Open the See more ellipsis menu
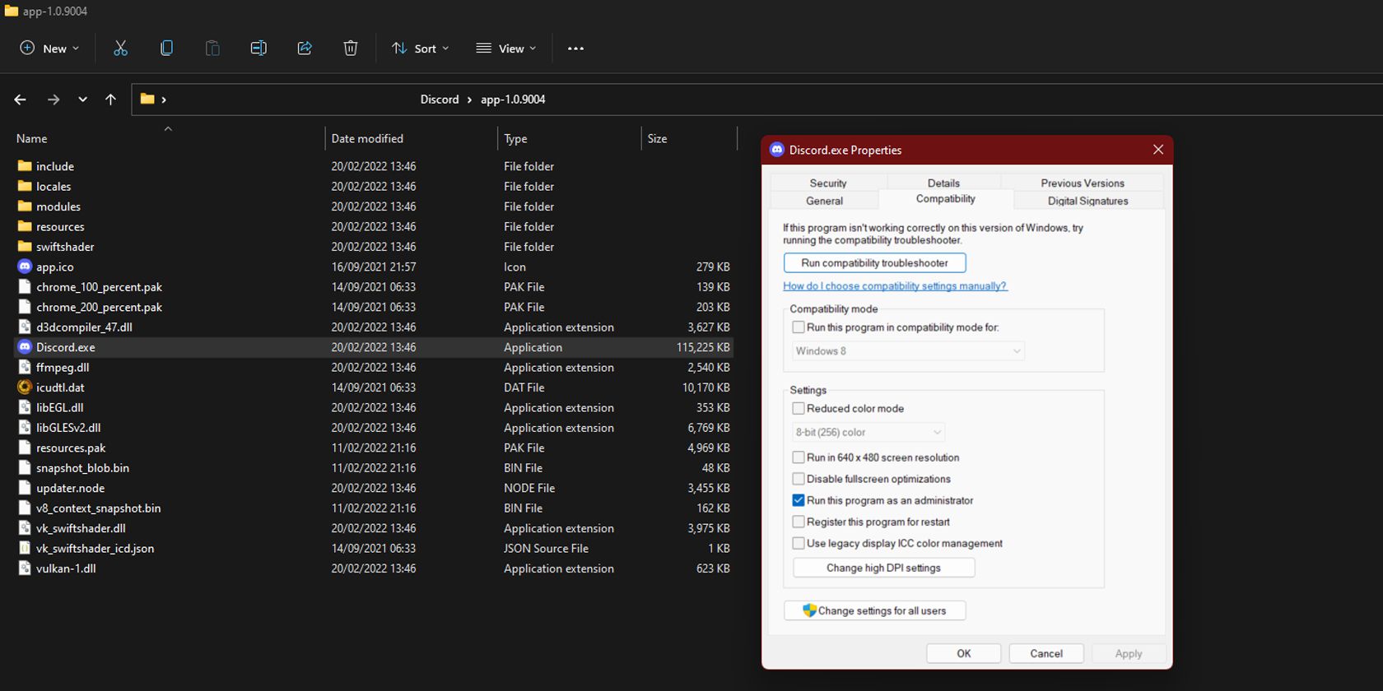 click(x=575, y=49)
